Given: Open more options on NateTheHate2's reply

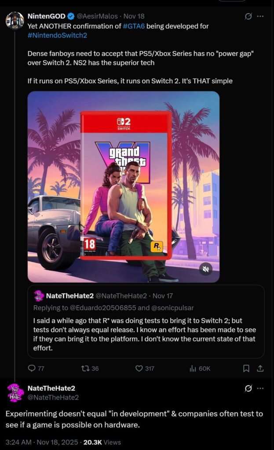Looking at the screenshot, I should coord(260,388).
